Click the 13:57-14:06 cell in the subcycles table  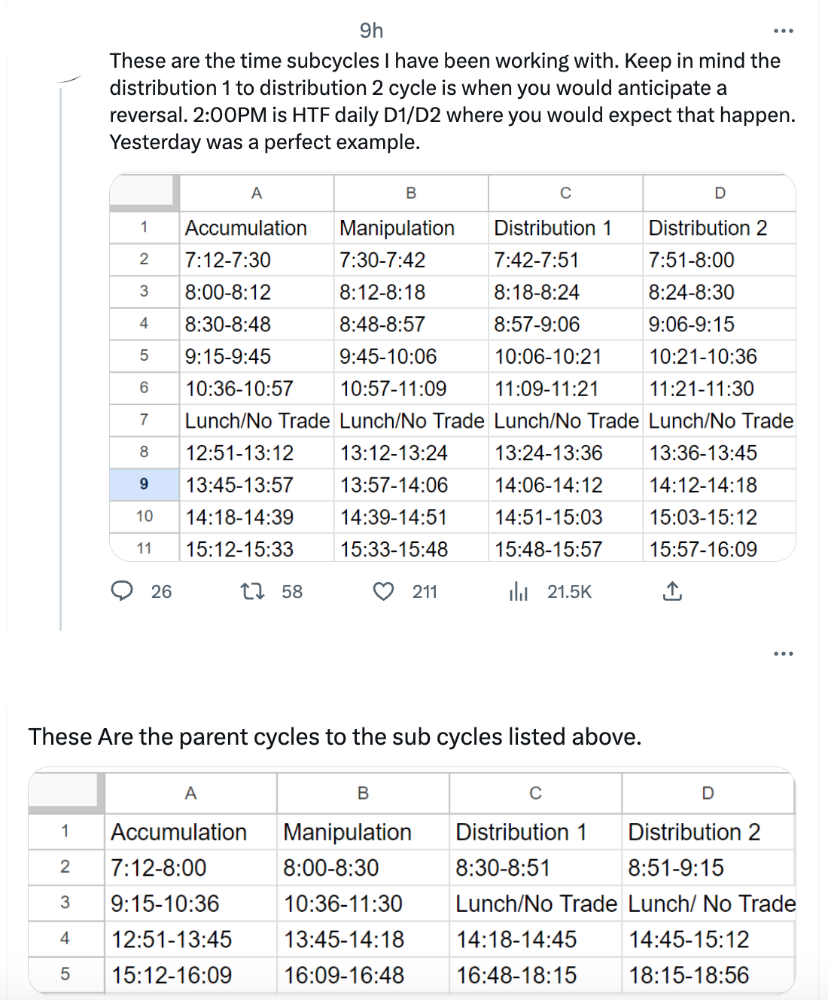pyautogui.click(x=394, y=485)
